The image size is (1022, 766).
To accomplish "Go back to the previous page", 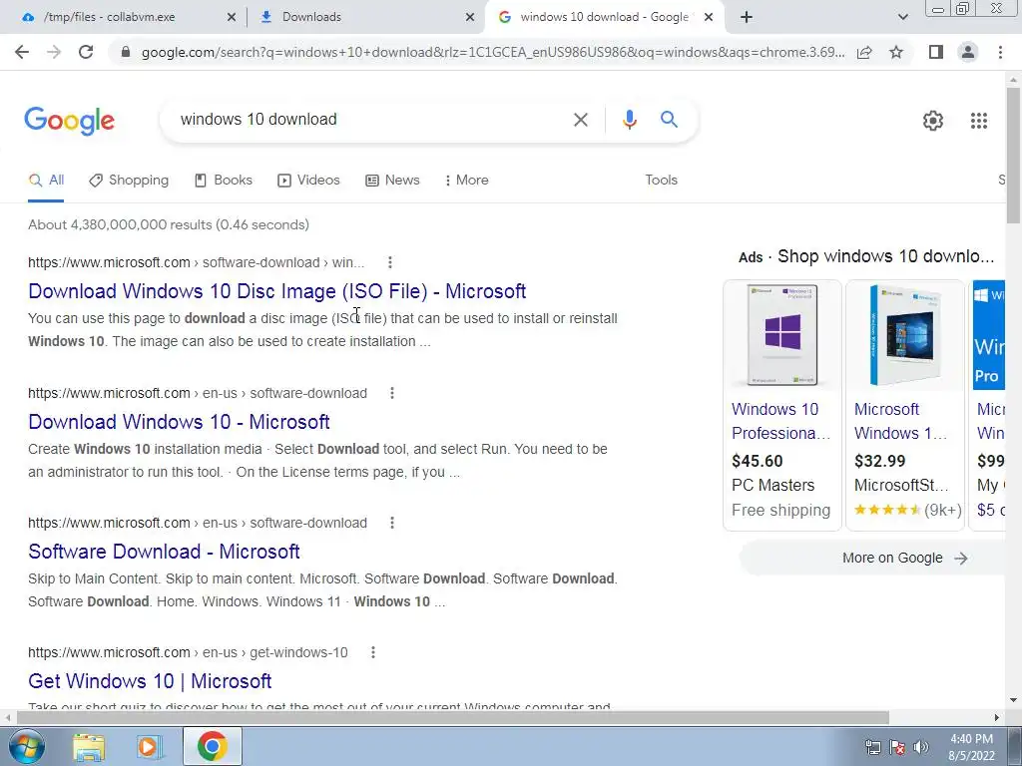I will point(22,52).
